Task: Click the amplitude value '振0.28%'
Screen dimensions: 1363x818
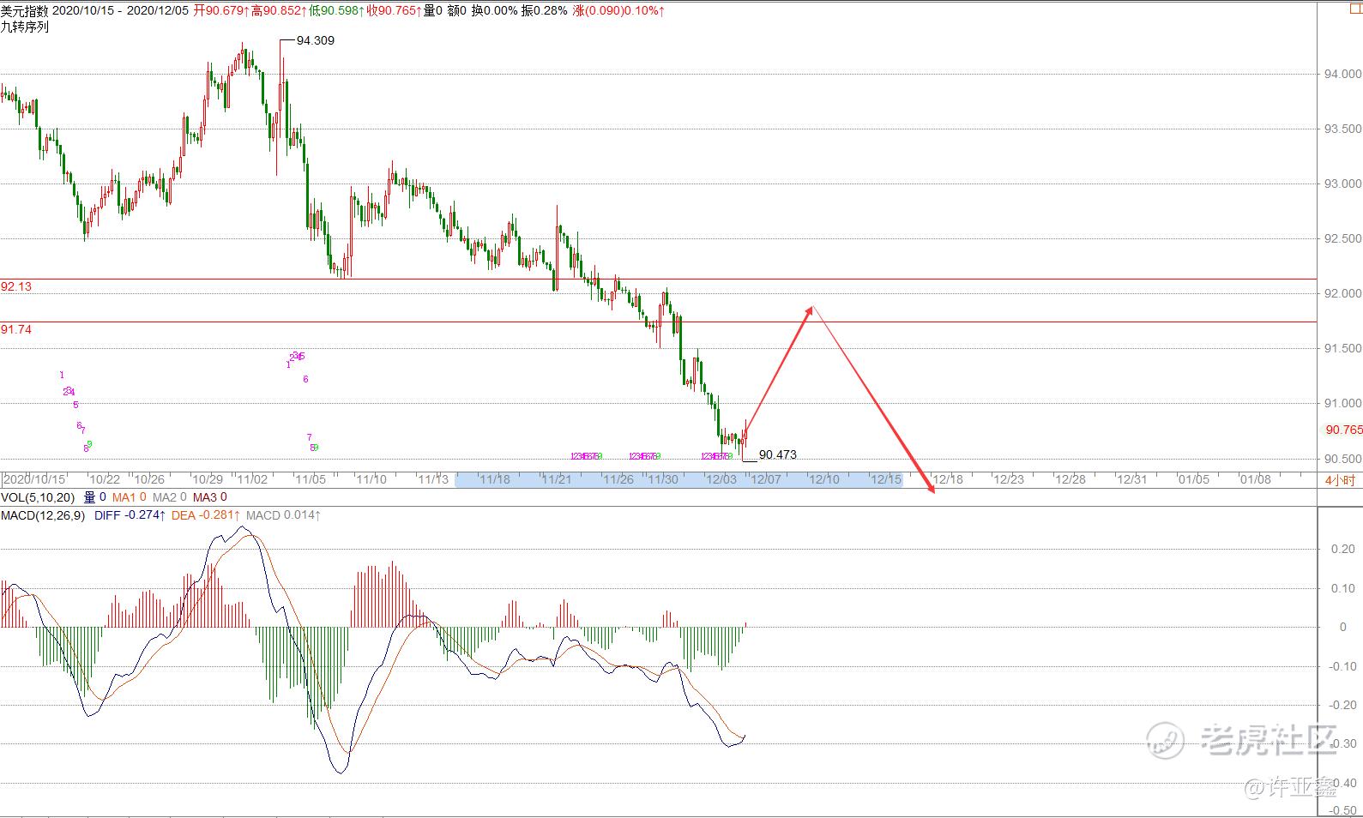Action: click(545, 10)
